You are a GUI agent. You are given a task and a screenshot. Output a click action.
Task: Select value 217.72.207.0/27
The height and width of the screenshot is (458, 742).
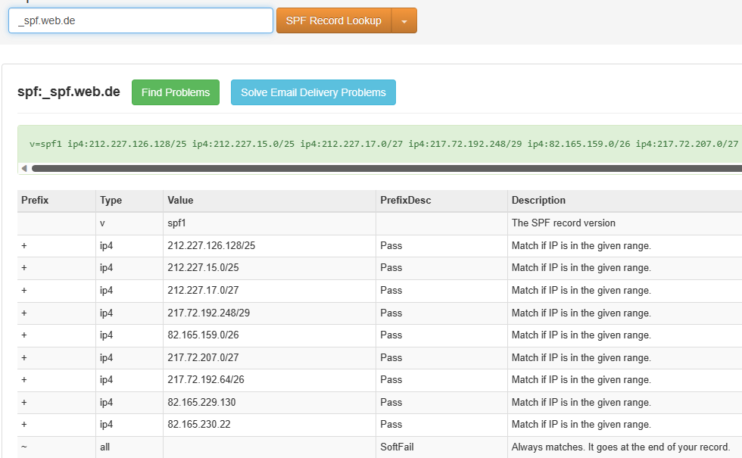point(203,357)
